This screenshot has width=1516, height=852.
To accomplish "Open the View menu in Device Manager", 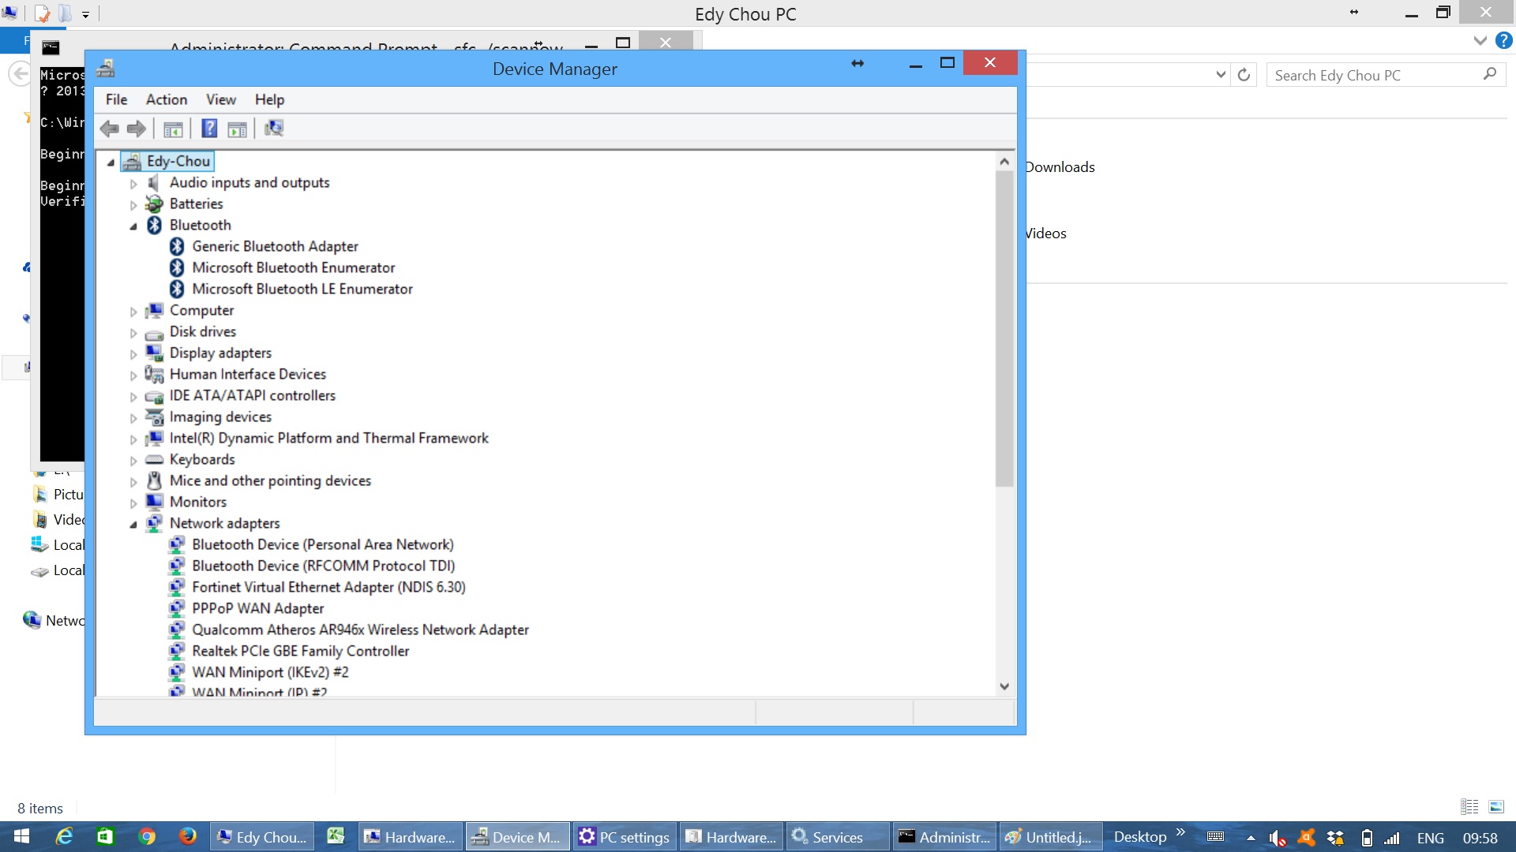I will coord(221,99).
